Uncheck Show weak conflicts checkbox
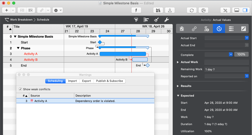 pos(20,89)
